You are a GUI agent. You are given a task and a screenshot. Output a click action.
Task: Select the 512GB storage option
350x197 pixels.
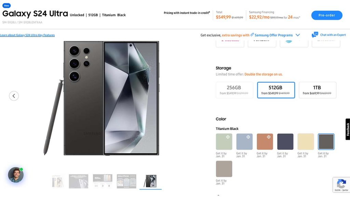[276, 90]
